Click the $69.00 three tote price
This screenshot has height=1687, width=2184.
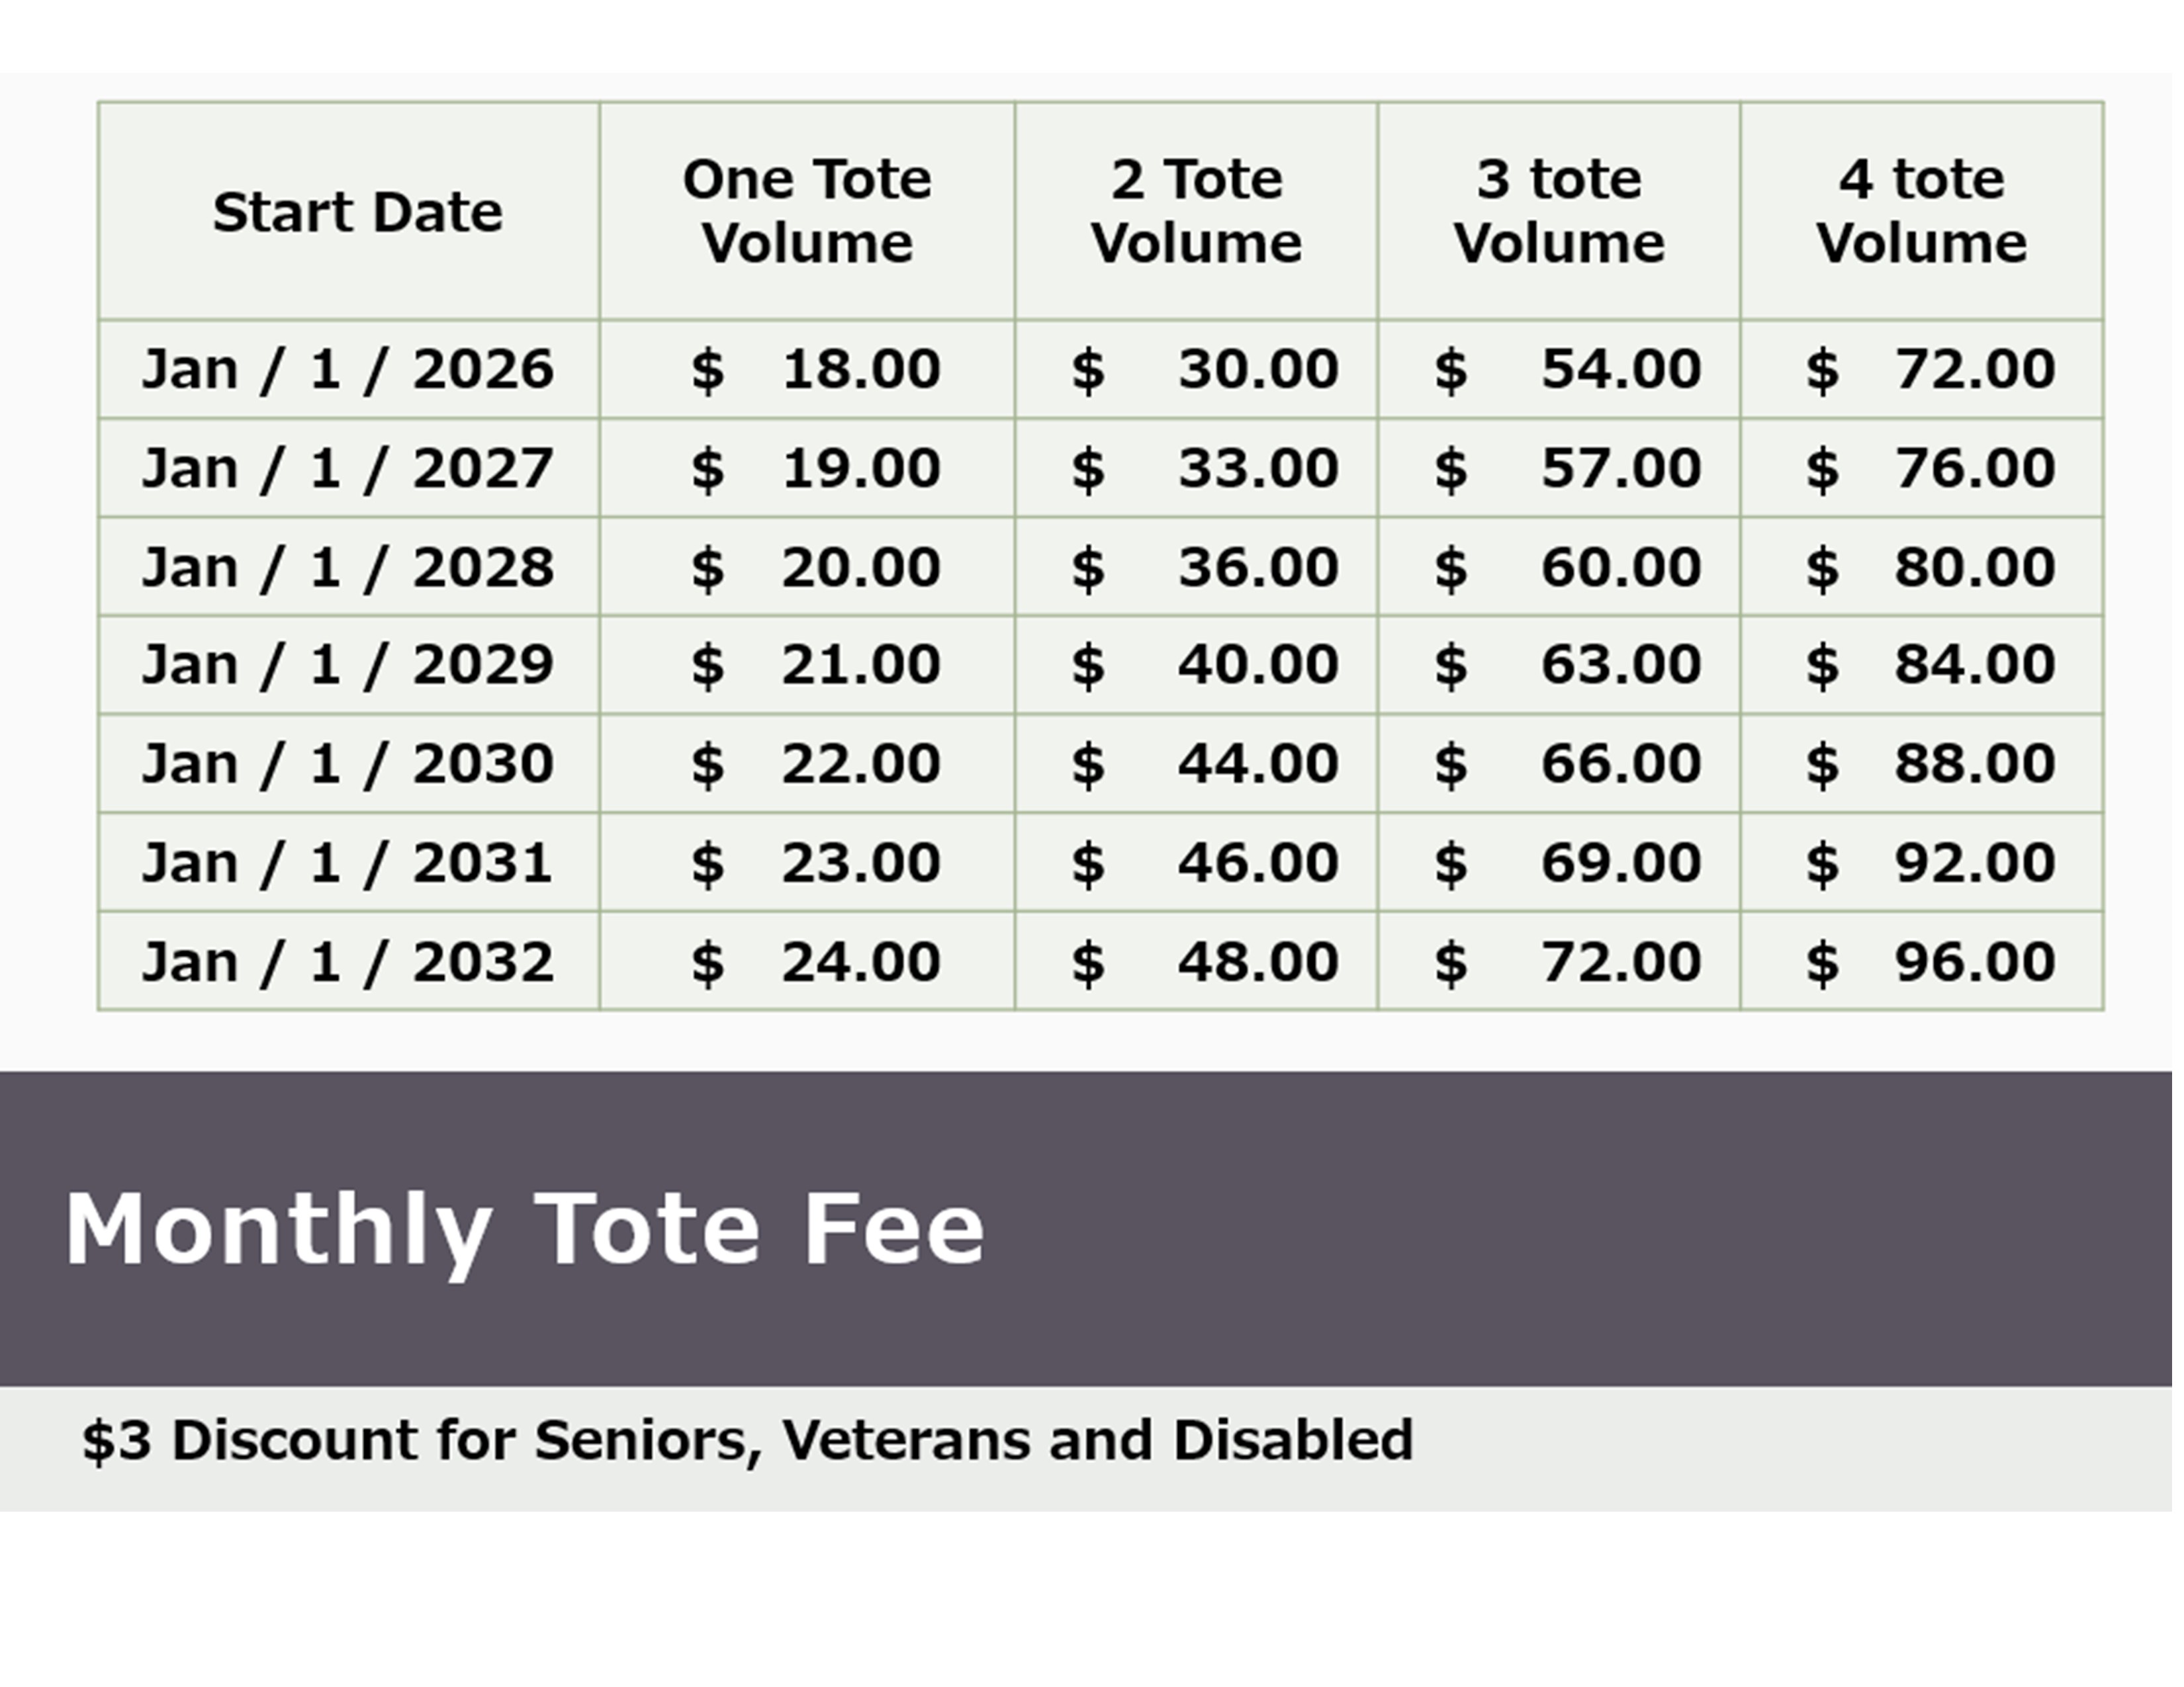tap(1567, 863)
